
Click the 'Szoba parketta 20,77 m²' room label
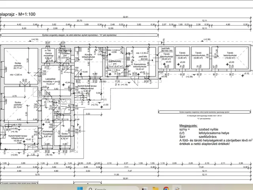coord(18,66)
